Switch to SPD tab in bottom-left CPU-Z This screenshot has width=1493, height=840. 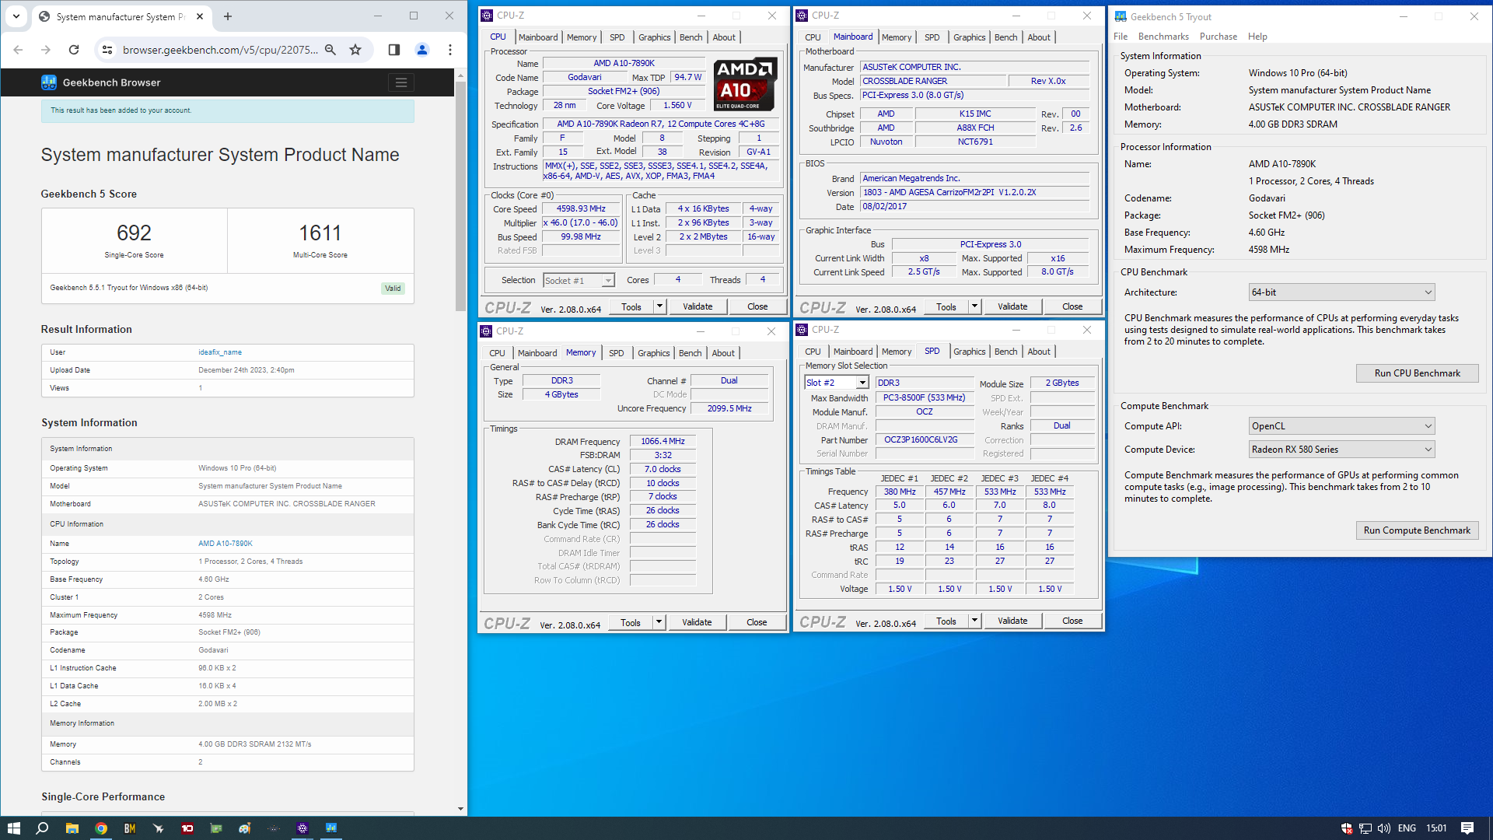(616, 353)
